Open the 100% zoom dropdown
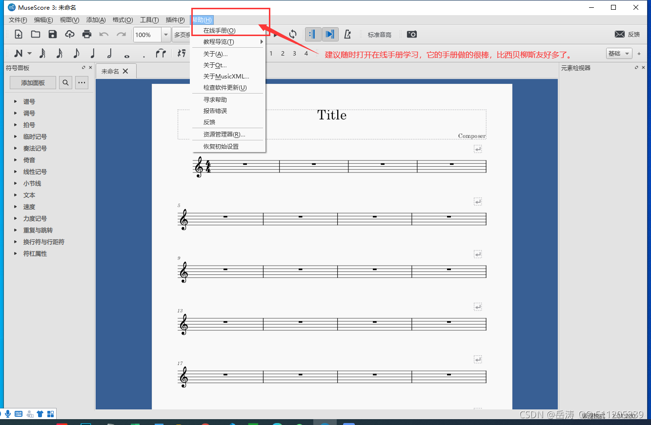 coord(166,35)
